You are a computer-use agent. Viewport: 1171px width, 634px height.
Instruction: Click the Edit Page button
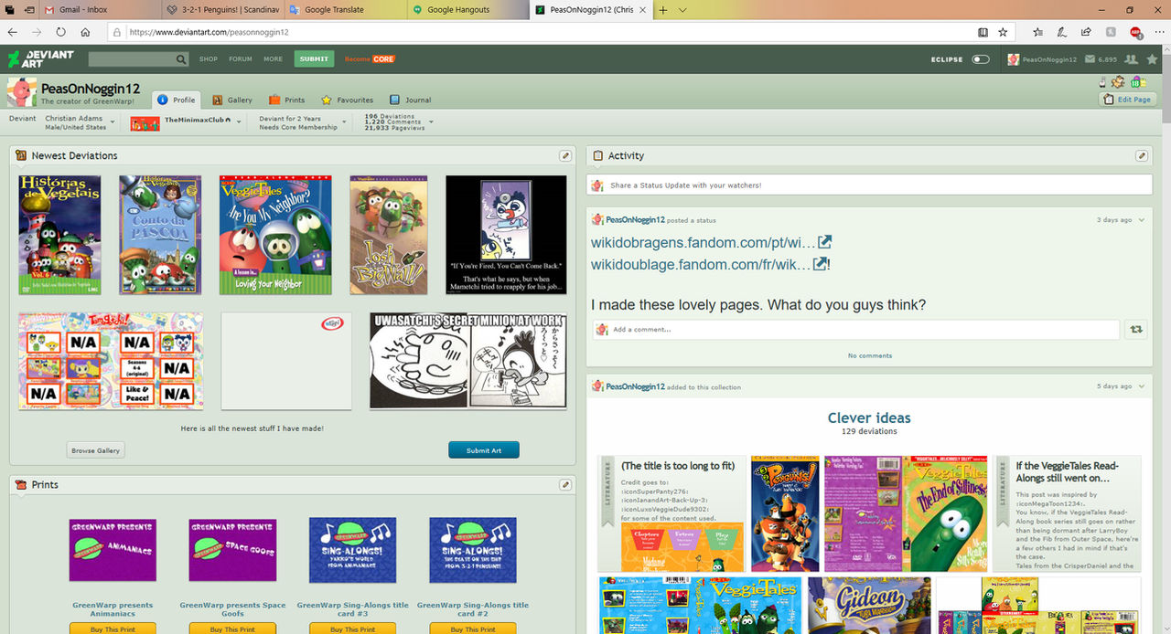click(1128, 99)
